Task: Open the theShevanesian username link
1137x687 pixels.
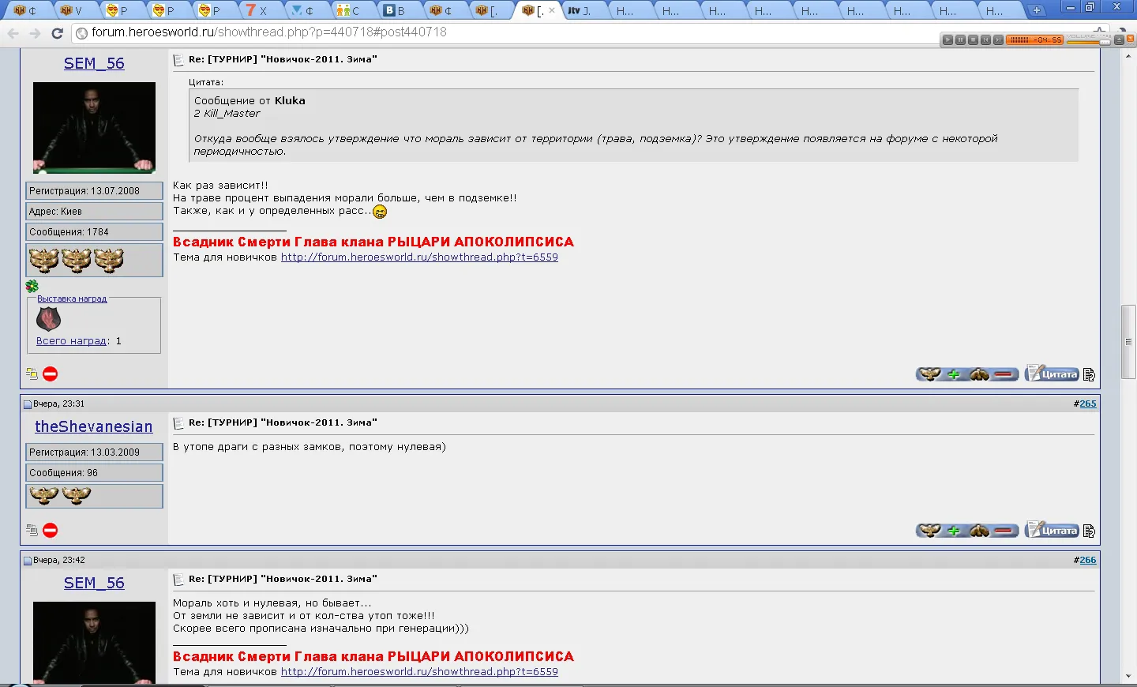Action: [94, 426]
